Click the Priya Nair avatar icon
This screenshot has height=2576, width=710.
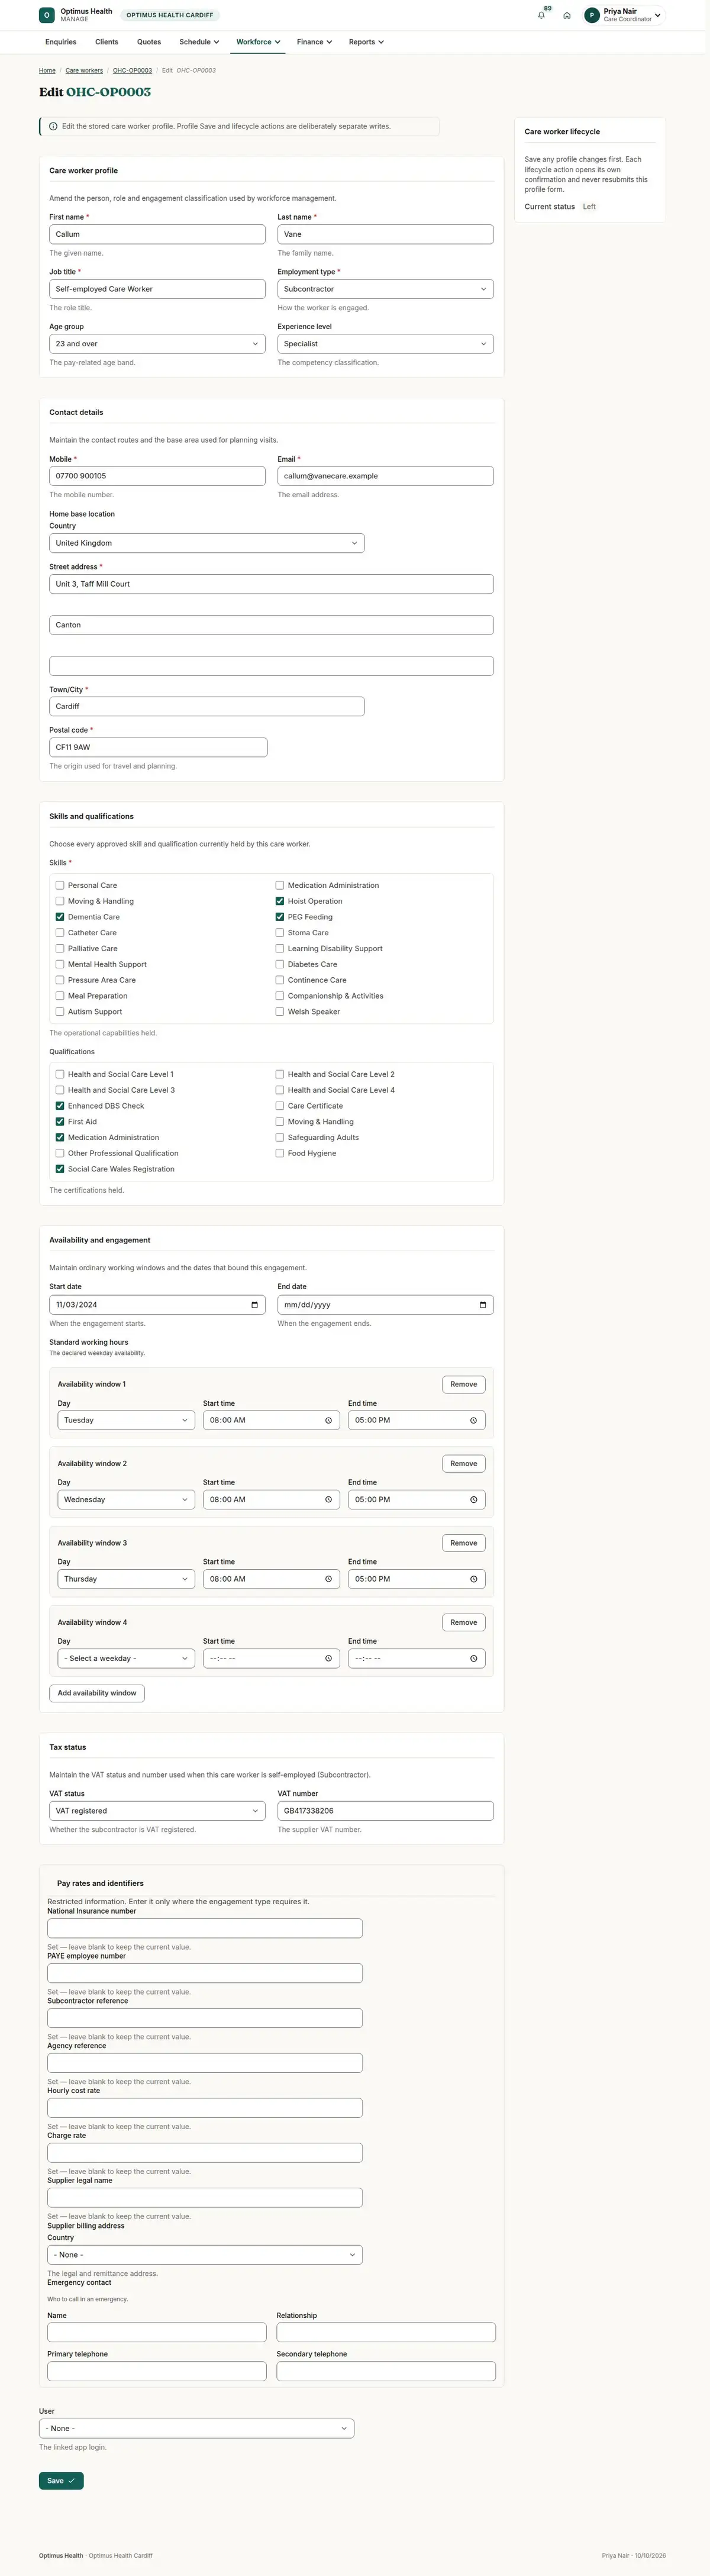click(592, 15)
